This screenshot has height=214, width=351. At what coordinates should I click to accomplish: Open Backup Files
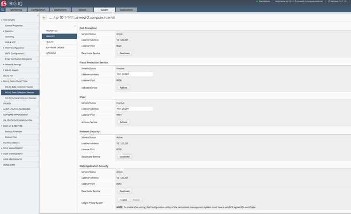click(11, 137)
